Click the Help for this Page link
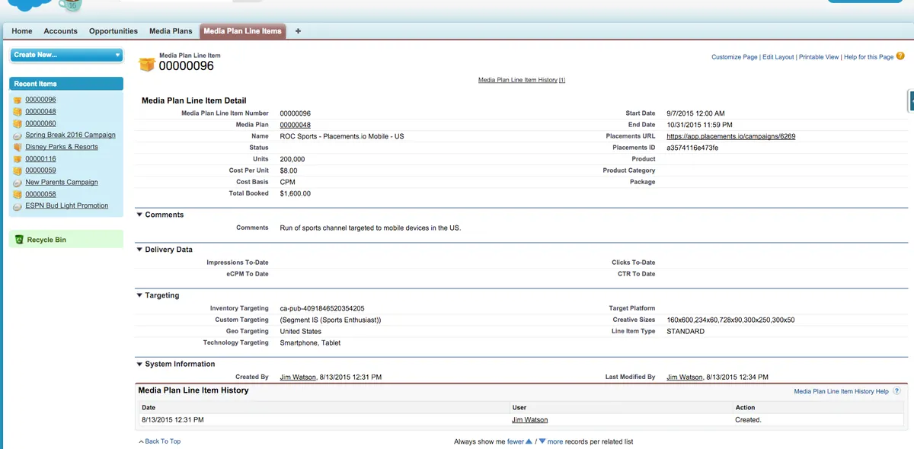The image size is (914, 449). (x=869, y=57)
